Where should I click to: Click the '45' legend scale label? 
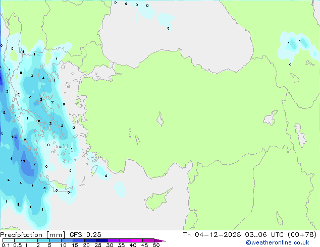click(x=144, y=245)
